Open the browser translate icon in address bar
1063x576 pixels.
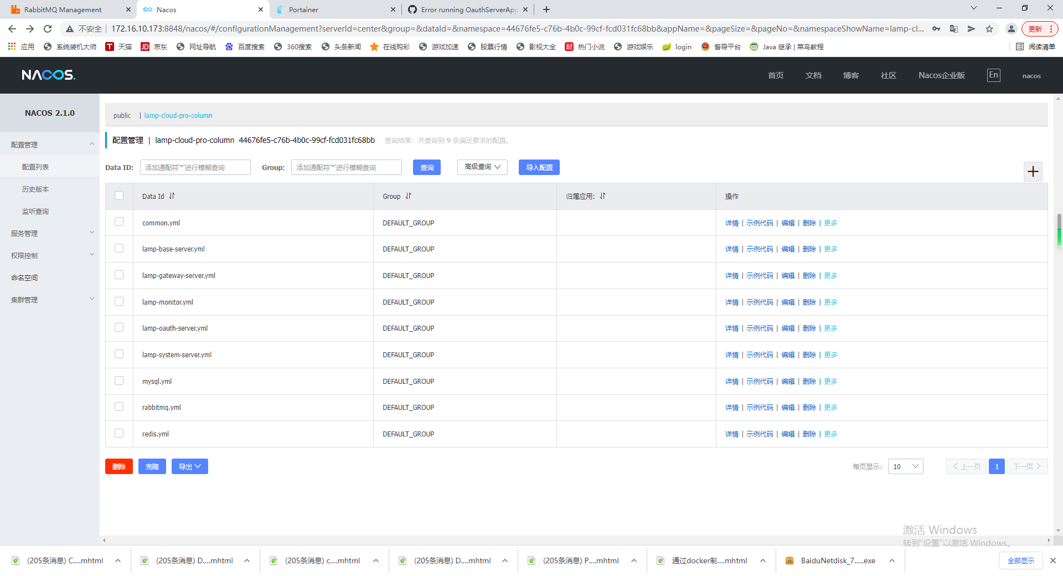point(953,28)
